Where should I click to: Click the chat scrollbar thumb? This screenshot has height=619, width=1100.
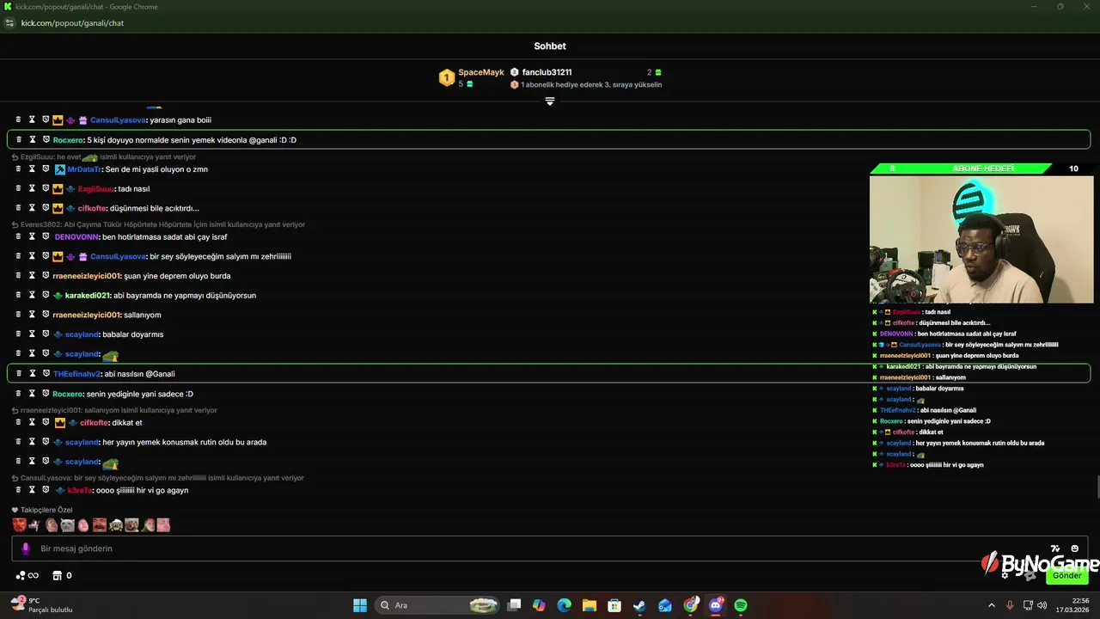coord(1097,486)
